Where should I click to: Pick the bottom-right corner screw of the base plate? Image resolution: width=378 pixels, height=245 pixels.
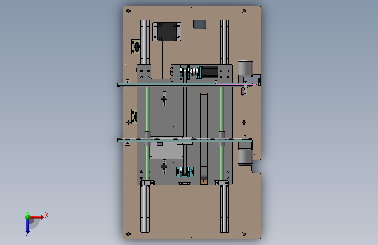[244, 234]
